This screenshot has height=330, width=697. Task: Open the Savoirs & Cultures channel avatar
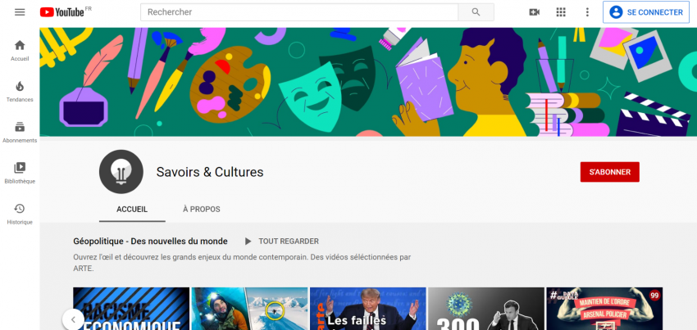click(121, 172)
